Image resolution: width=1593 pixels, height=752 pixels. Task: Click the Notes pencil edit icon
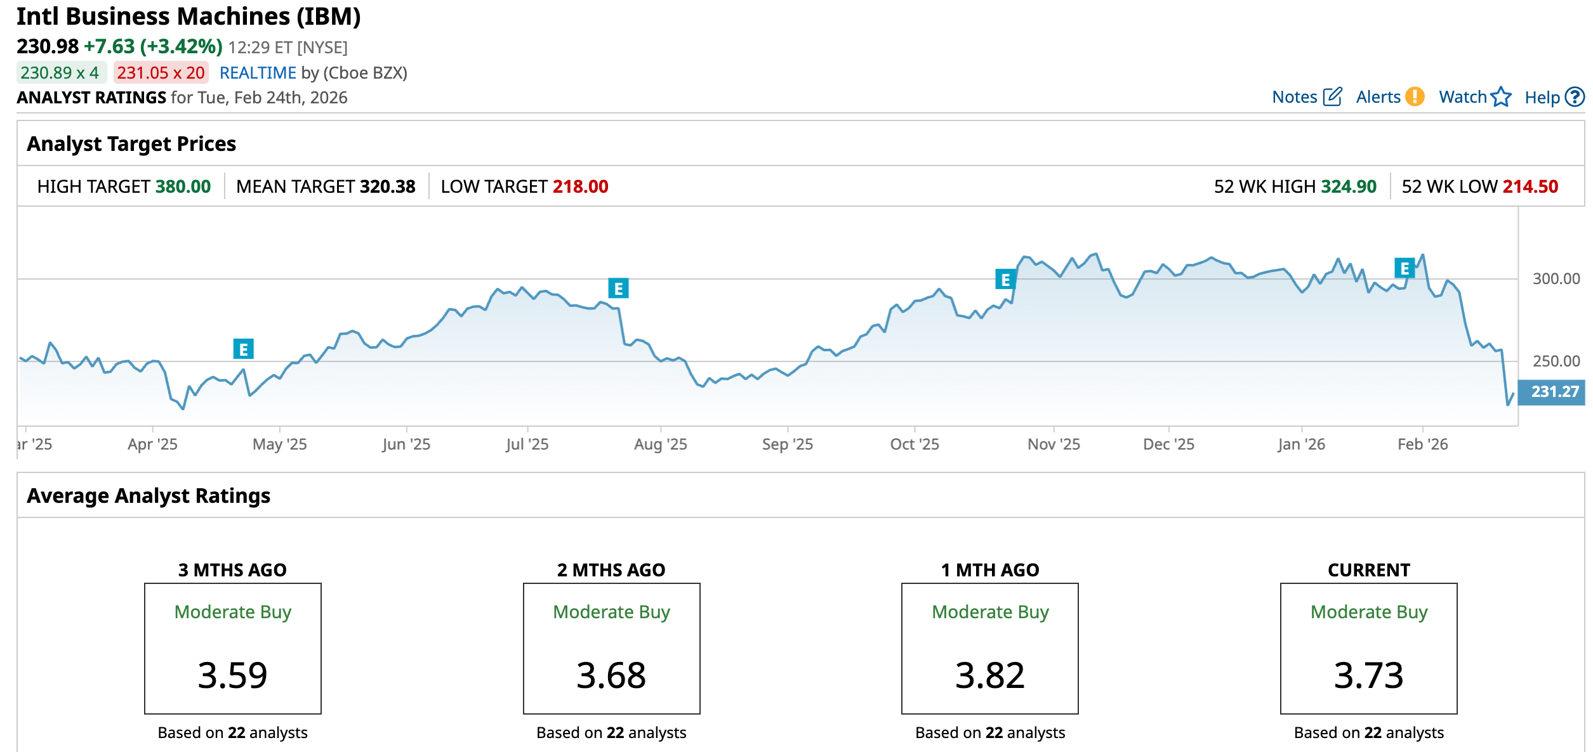click(1332, 97)
